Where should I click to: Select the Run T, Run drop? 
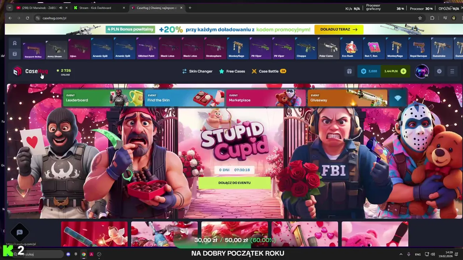(374, 49)
